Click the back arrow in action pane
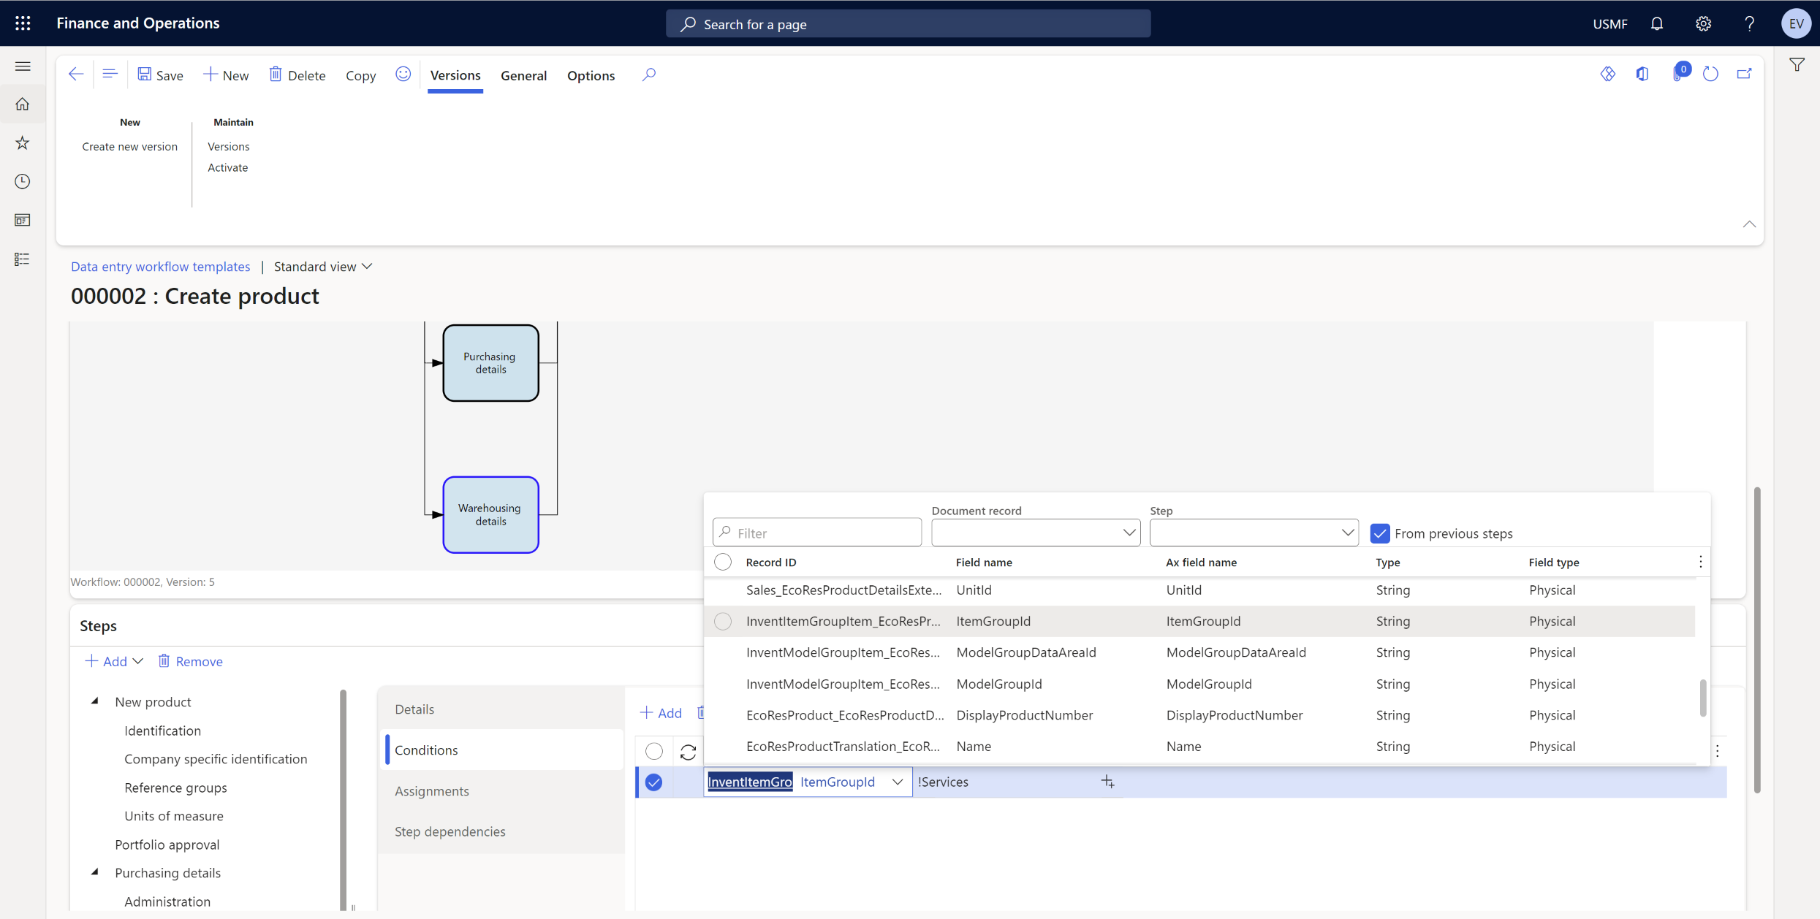This screenshot has height=919, width=1820. (76, 75)
